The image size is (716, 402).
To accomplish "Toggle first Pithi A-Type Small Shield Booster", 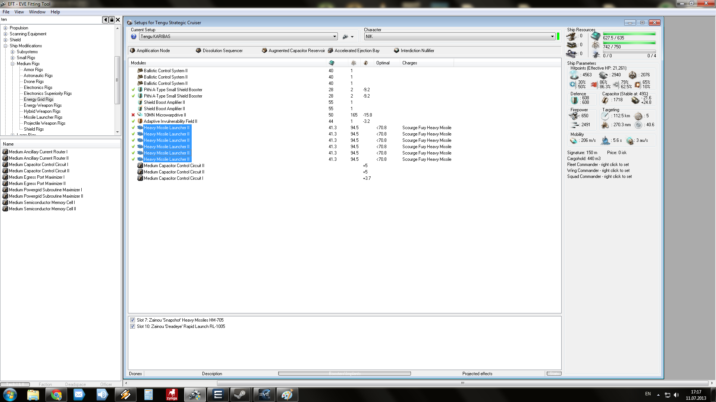I will (x=133, y=90).
